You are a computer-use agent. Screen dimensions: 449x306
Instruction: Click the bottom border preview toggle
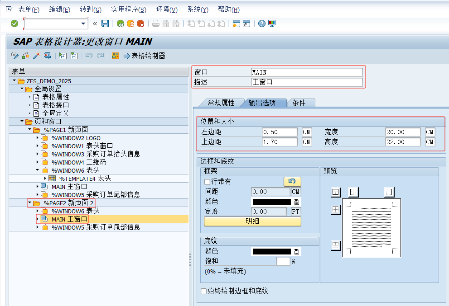tap(336, 245)
